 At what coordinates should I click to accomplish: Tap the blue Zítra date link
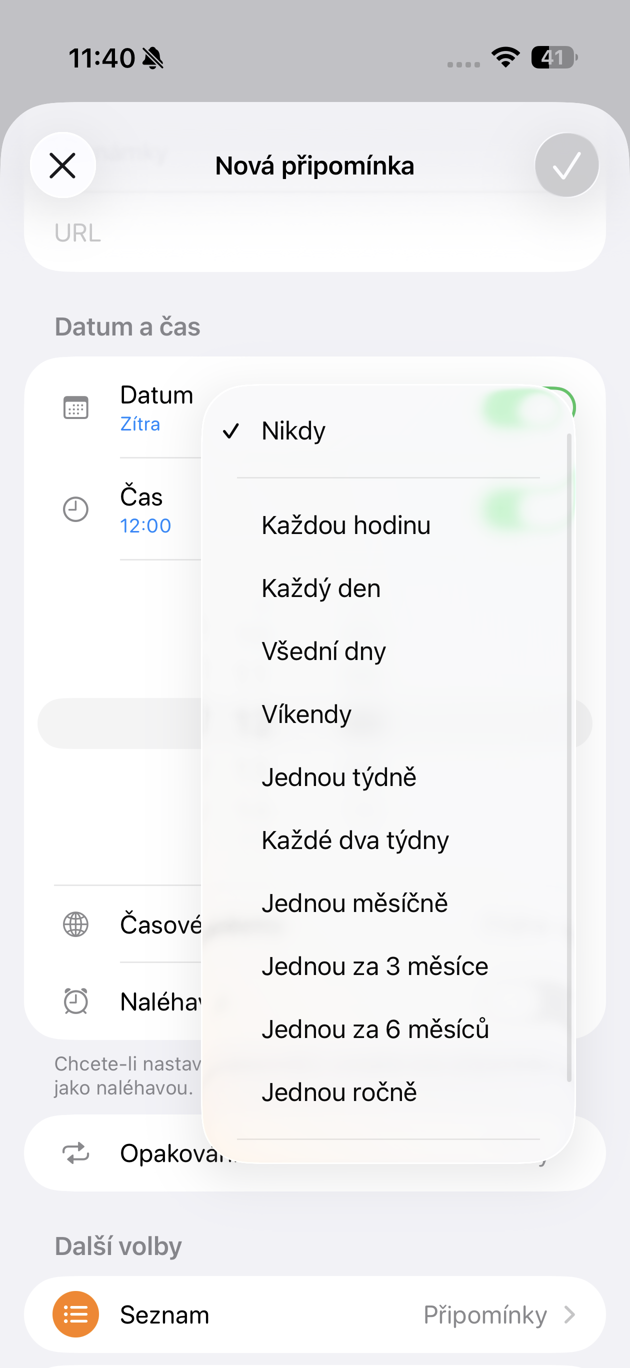click(140, 424)
